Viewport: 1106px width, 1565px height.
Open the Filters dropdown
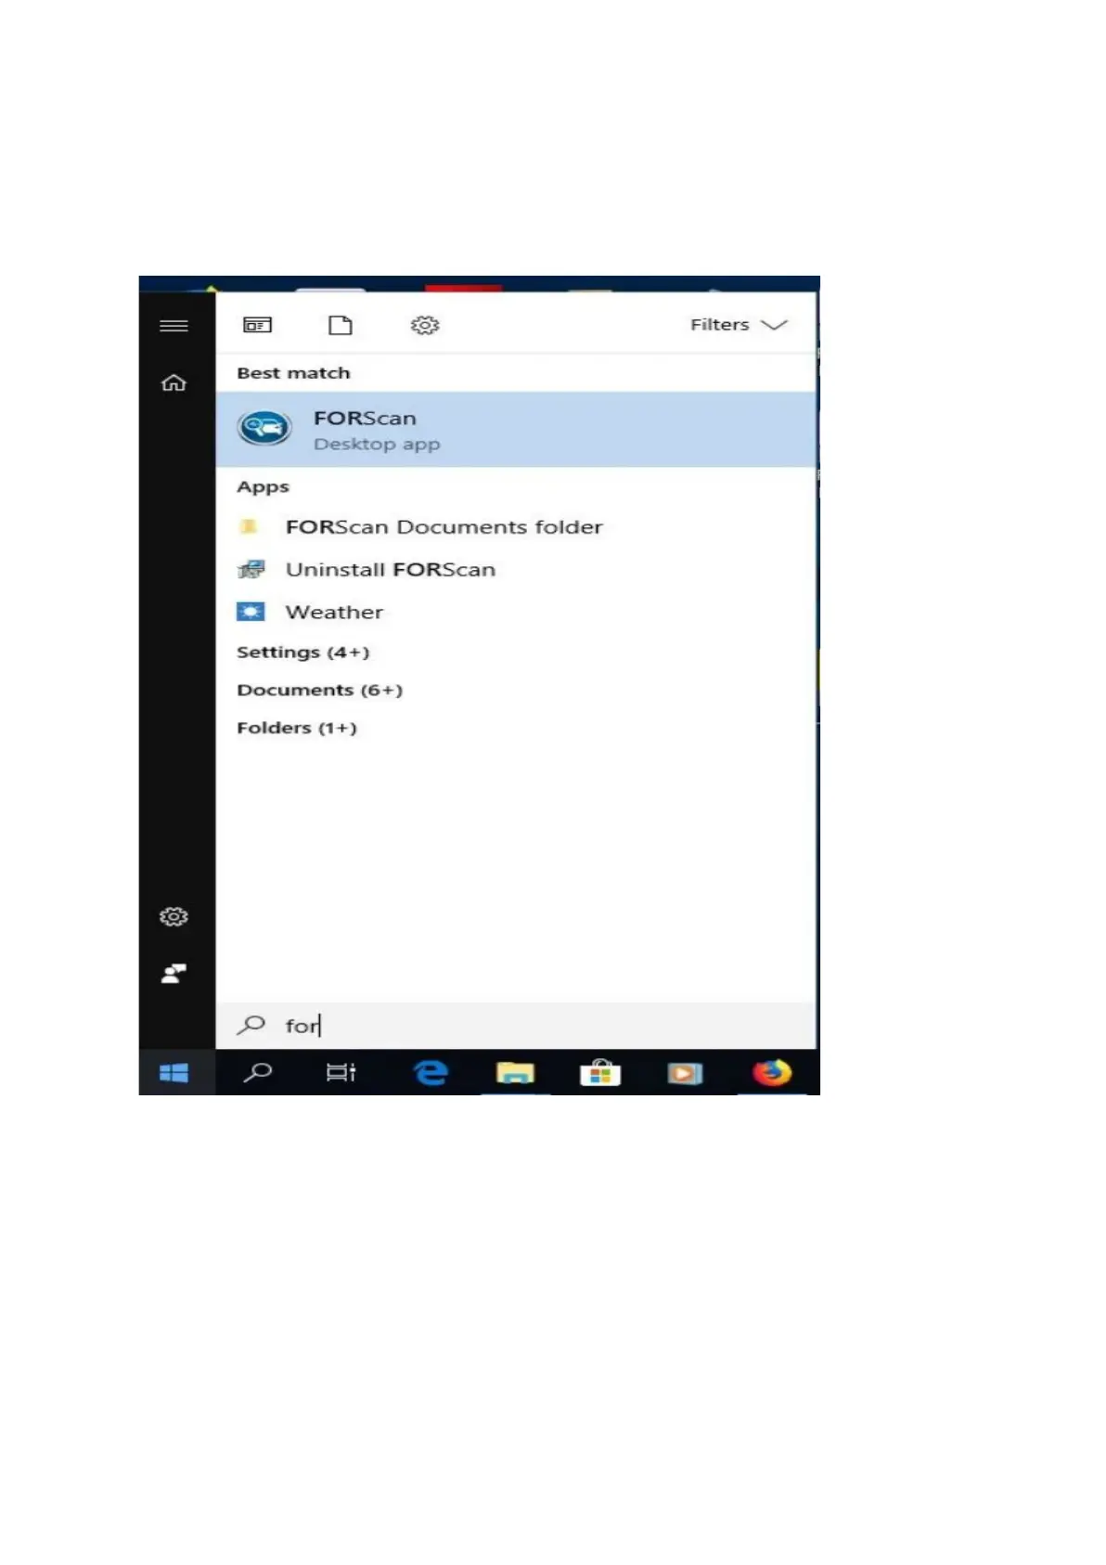[x=739, y=325]
